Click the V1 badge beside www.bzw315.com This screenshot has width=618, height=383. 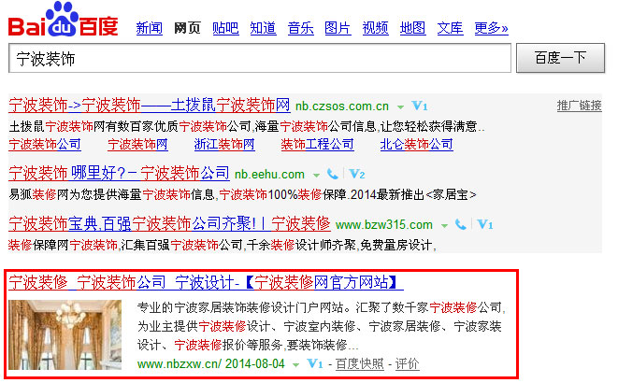485,224
